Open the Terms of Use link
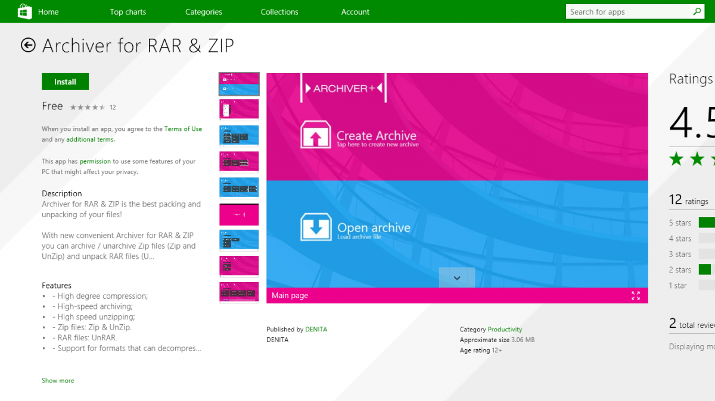Viewport: 715px width, 401px height. 183,129
